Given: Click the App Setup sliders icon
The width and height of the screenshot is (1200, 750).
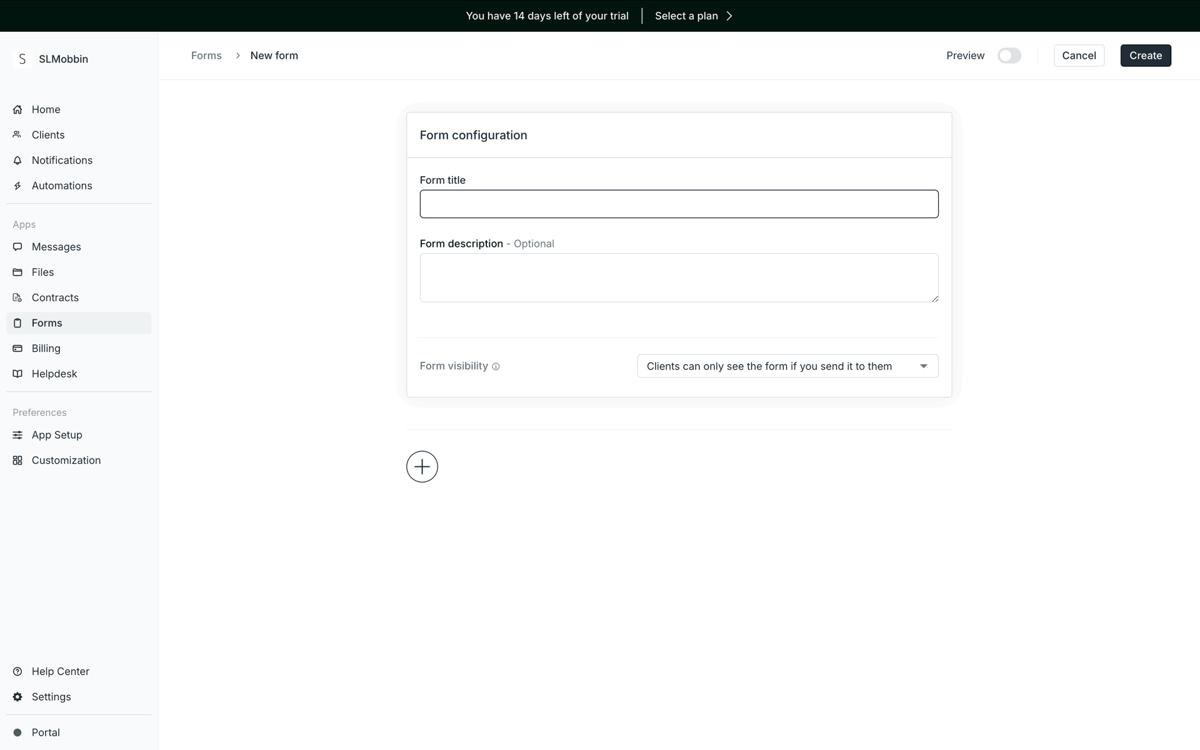Looking at the screenshot, I should pyautogui.click(x=17, y=435).
